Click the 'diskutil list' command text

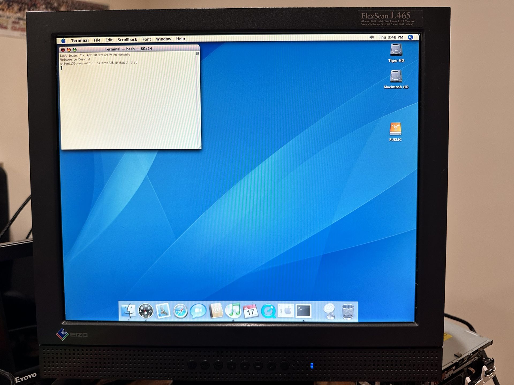click(126, 63)
